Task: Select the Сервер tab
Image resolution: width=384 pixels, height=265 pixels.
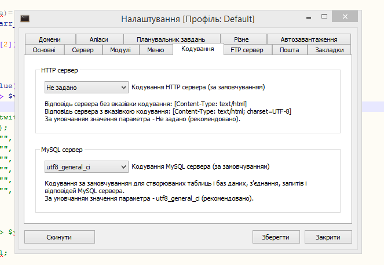Action: 83,50
